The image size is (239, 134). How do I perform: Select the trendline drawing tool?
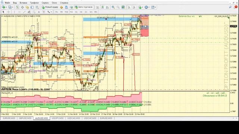coord(24,12)
